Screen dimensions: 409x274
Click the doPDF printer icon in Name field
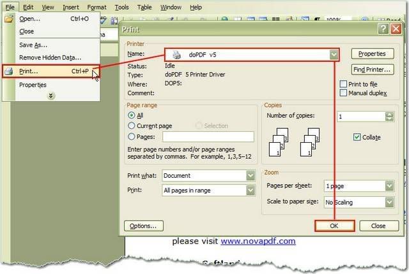(177, 55)
